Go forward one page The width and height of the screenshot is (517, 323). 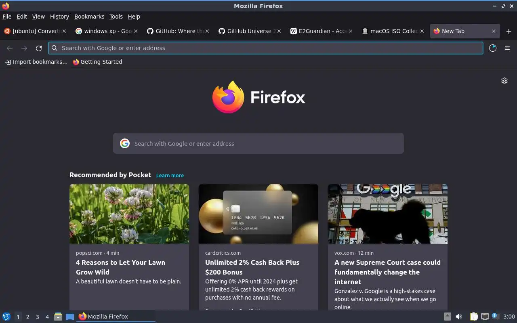click(24, 48)
